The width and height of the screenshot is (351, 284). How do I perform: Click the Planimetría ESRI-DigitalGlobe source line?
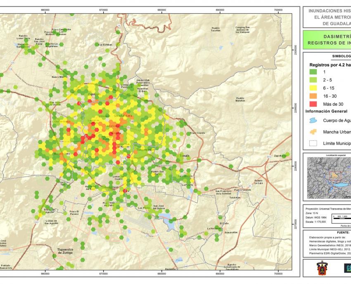pyautogui.click(x=330, y=253)
